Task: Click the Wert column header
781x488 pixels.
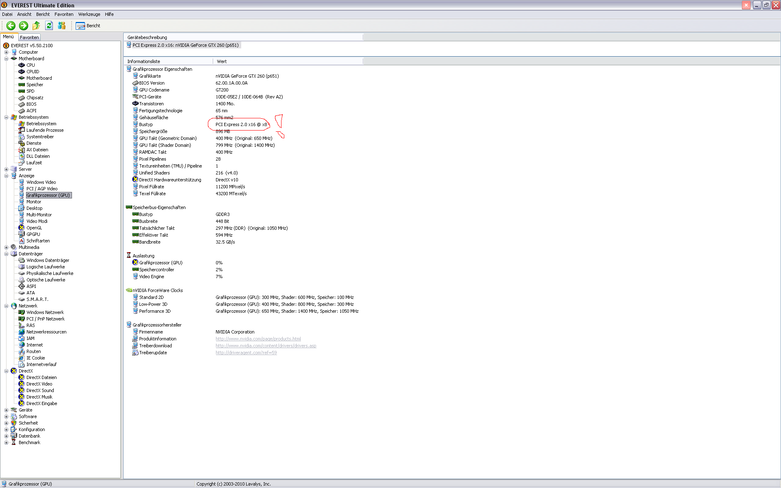Action: tap(222, 61)
